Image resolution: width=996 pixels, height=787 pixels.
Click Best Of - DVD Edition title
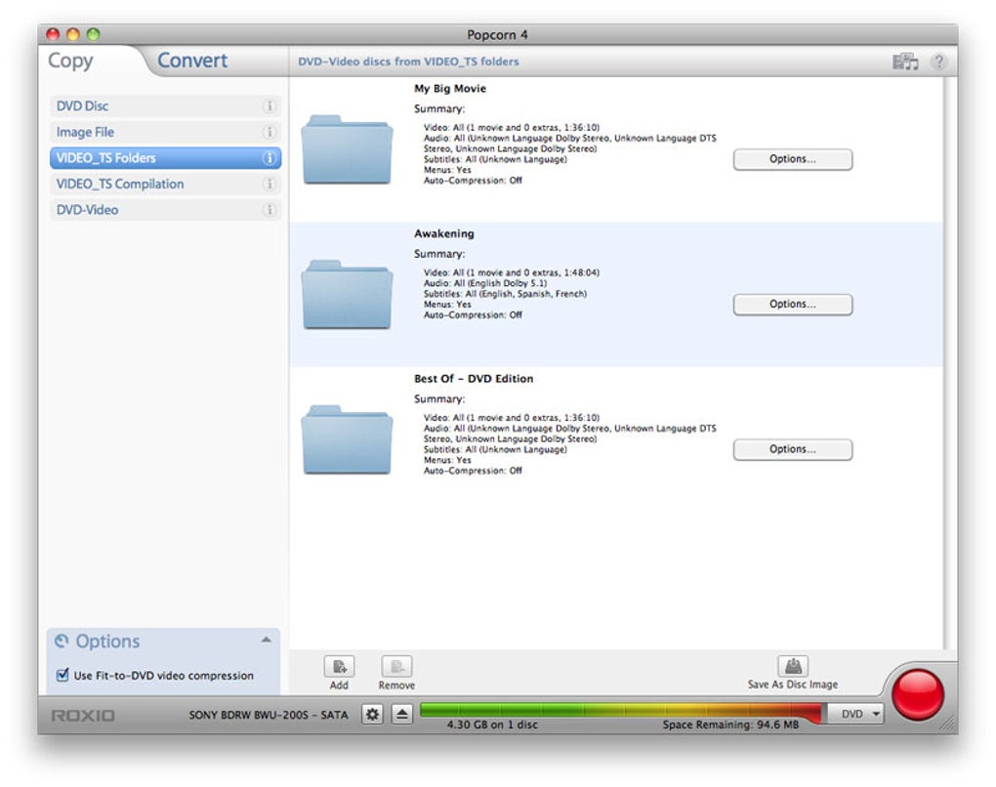tap(474, 379)
